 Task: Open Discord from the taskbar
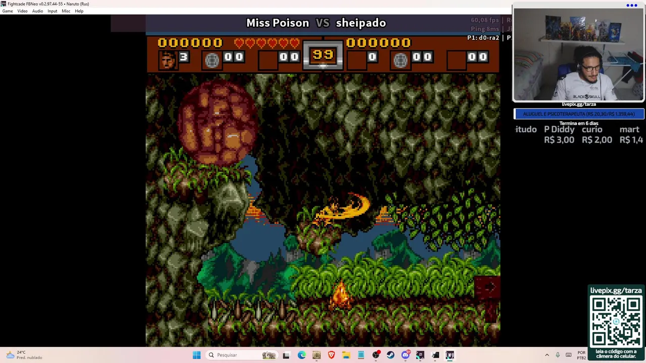pyautogui.click(x=406, y=355)
